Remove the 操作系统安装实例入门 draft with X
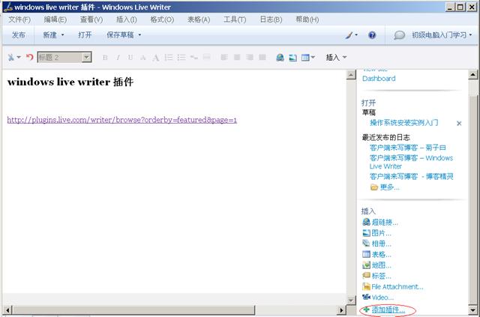 click(x=459, y=124)
